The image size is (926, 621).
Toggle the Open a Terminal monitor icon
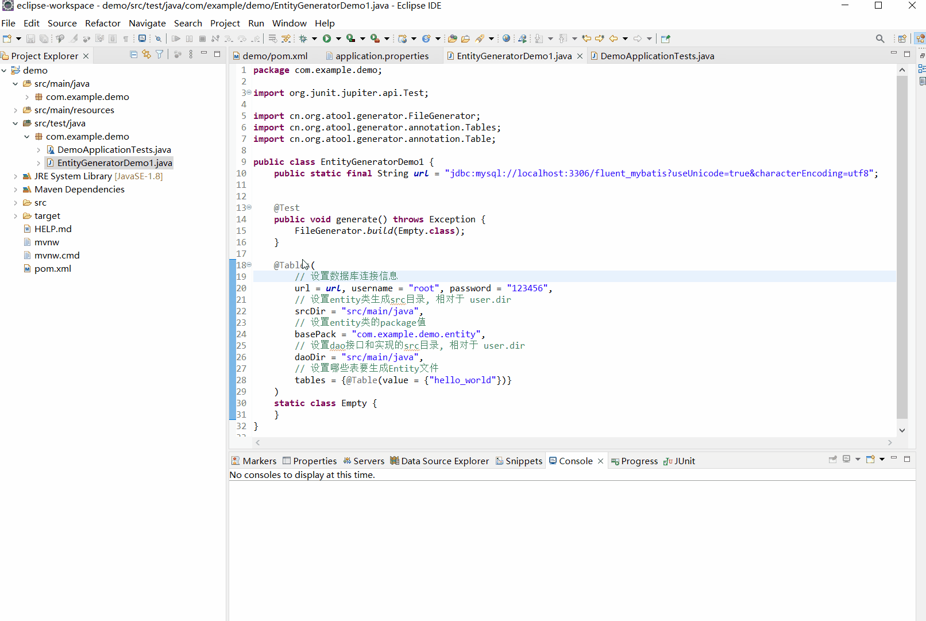tap(142, 38)
